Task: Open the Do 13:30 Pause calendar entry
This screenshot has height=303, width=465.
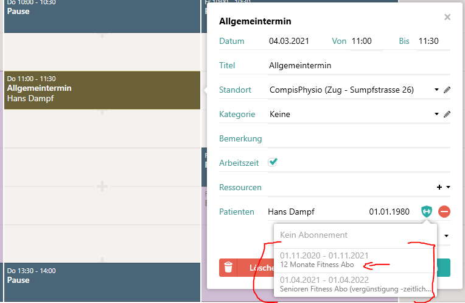Action: [x=102, y=282]
